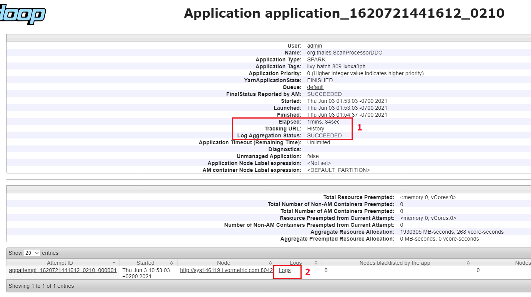Image resolution: width=531 pixels, height=297 pixels.
Task: Open the Logs link for the attempt
Action: click(x=285, y=270)
